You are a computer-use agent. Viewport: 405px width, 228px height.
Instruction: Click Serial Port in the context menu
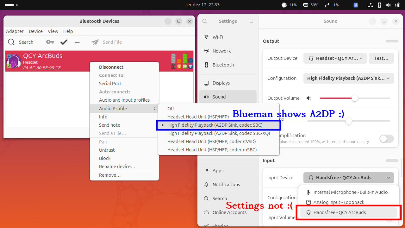124,84
